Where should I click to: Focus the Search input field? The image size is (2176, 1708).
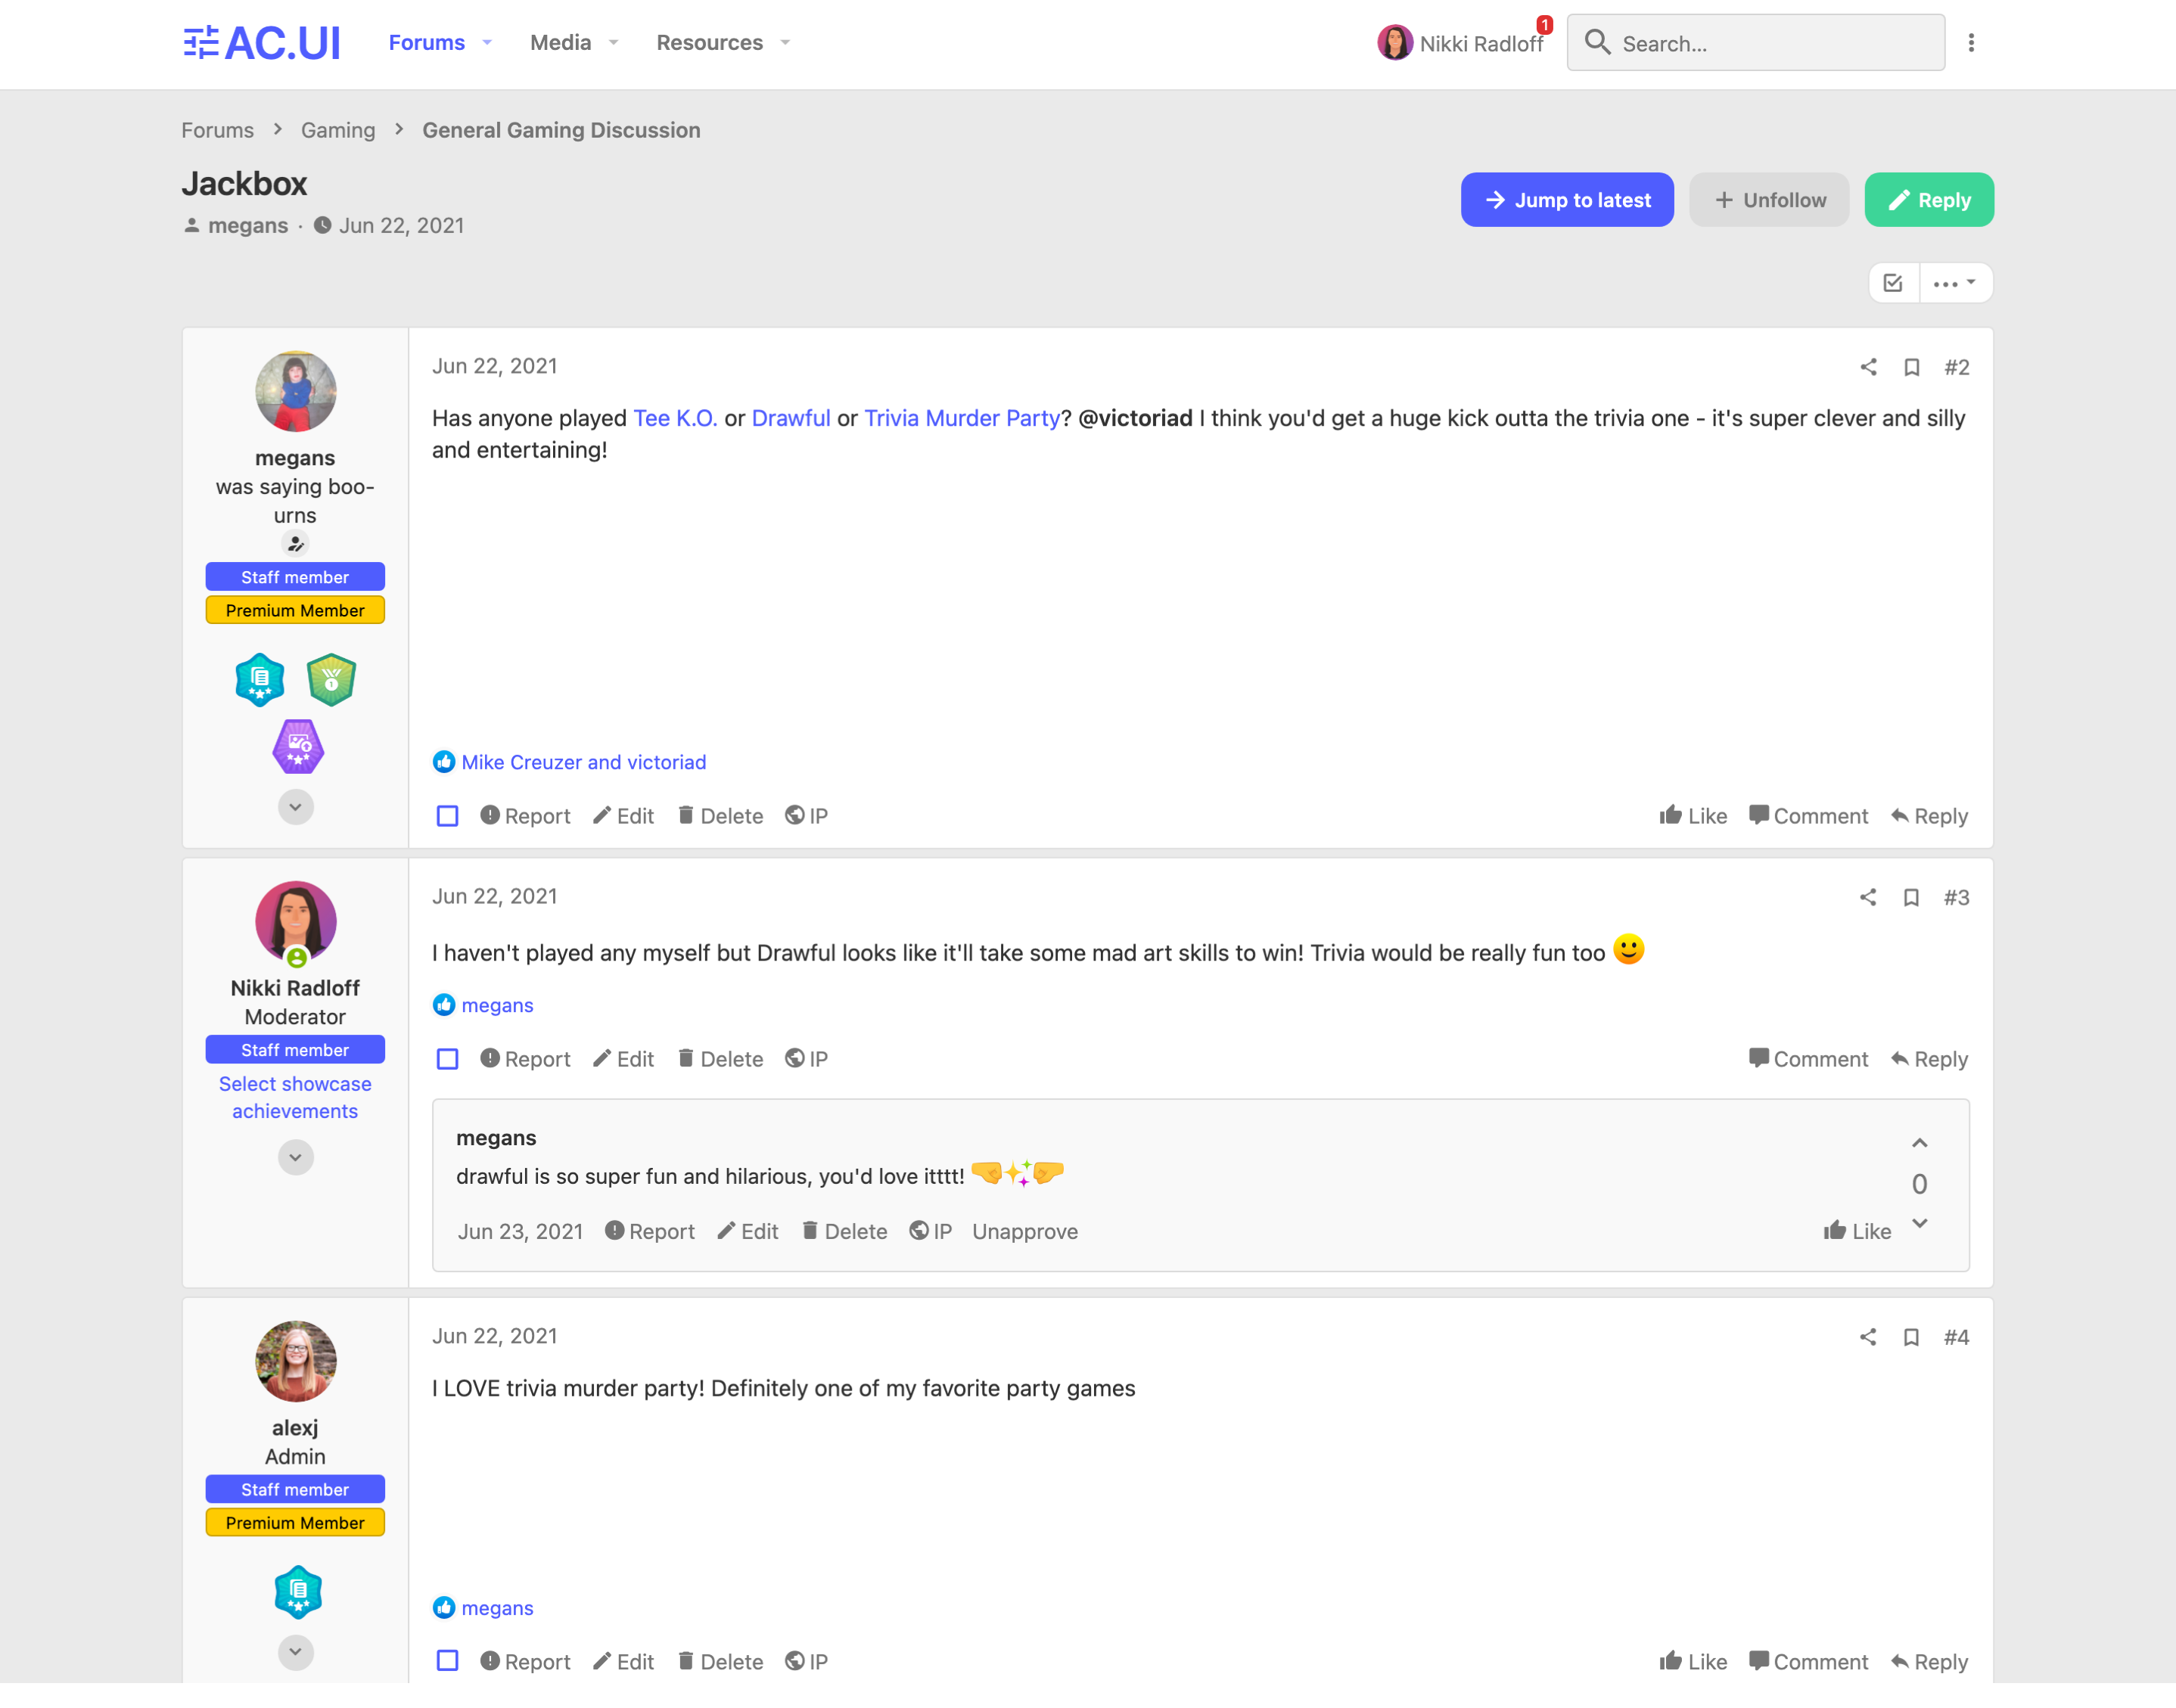(x=1755, y=43)
